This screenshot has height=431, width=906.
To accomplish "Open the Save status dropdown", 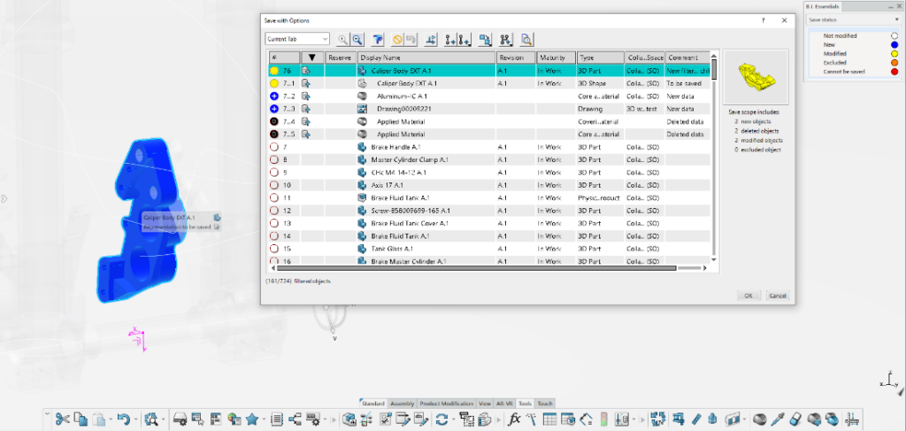I will [x=851, y=19].
